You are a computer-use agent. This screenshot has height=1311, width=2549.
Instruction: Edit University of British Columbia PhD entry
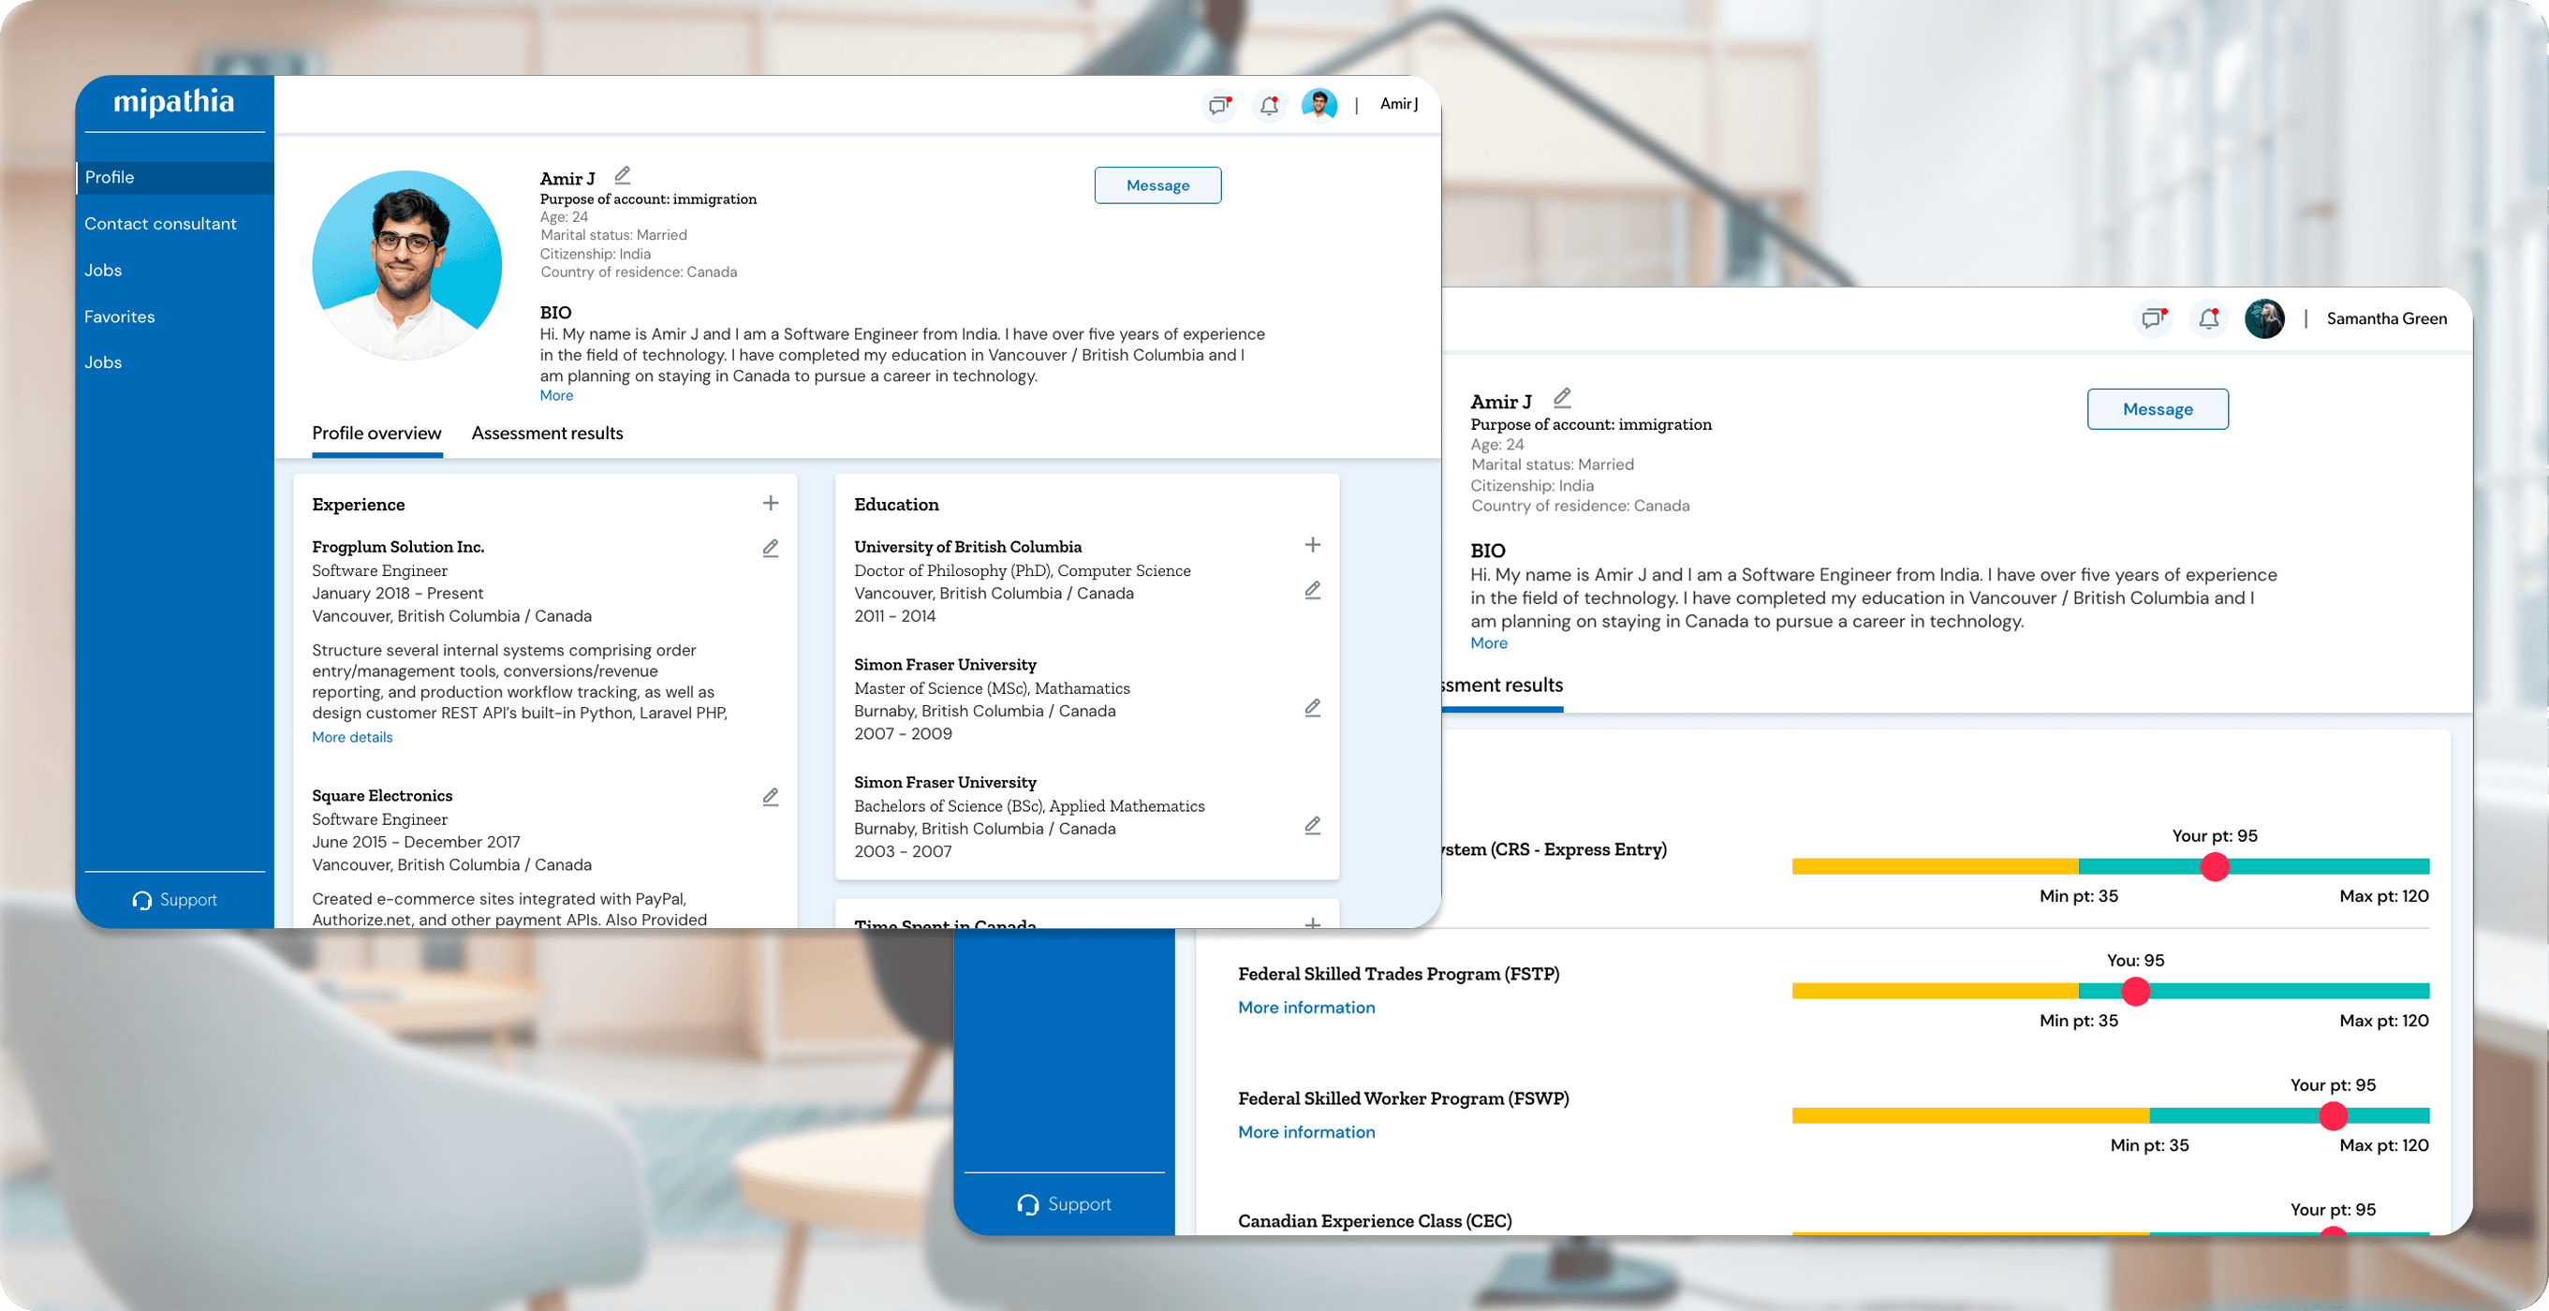coord(1312,590)
